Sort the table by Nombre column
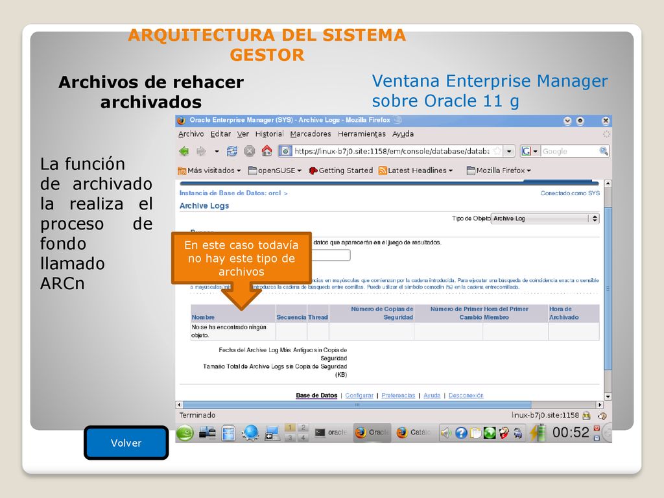The width and height of the screenshot is (664, 498). coord(203,317)
